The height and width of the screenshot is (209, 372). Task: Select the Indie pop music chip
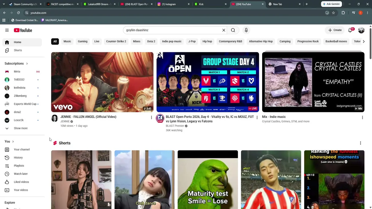click(x=172, y=42)
